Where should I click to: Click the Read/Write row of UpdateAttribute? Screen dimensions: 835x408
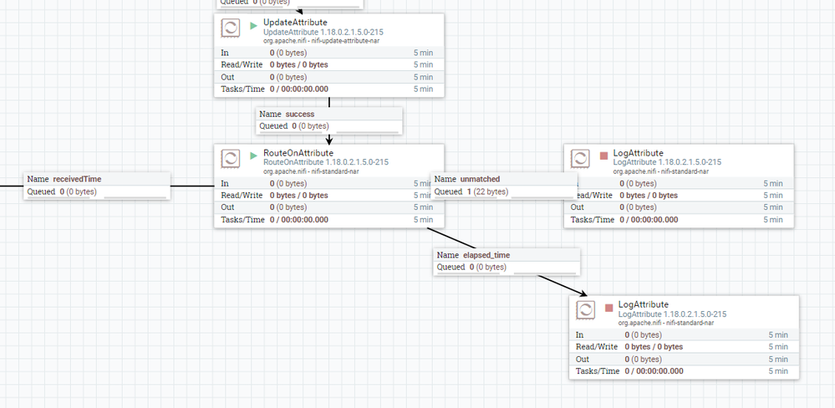click(x=329, y=64)
